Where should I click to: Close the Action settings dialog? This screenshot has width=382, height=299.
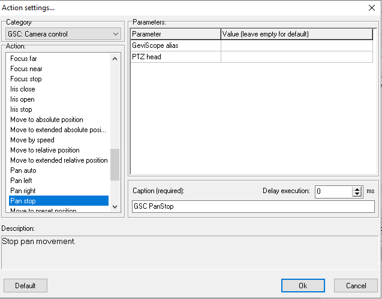click(x=370, y=8)
